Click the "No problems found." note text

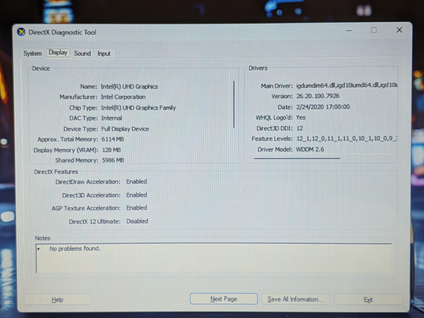pos(75,249)
